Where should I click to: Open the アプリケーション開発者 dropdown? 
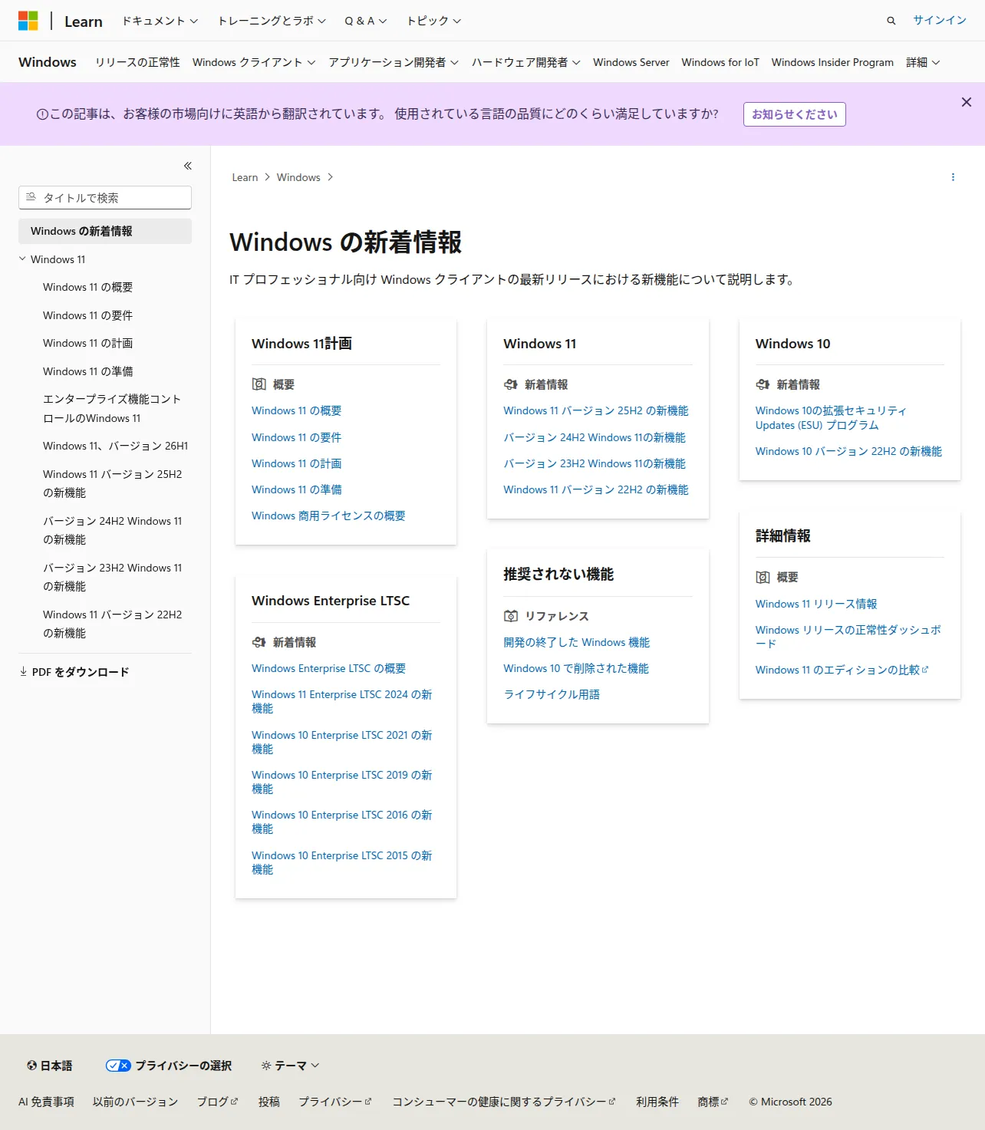click(x=394, y=62)
